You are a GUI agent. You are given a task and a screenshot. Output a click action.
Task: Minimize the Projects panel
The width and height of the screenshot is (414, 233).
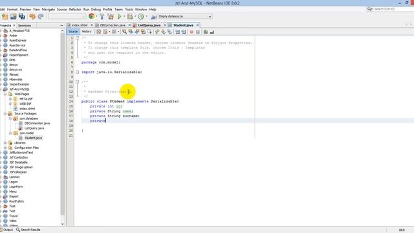point(62,25)
